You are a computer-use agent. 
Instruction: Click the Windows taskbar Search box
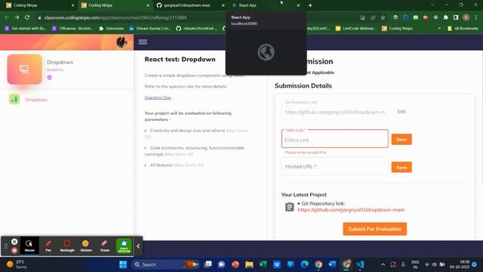165,264
